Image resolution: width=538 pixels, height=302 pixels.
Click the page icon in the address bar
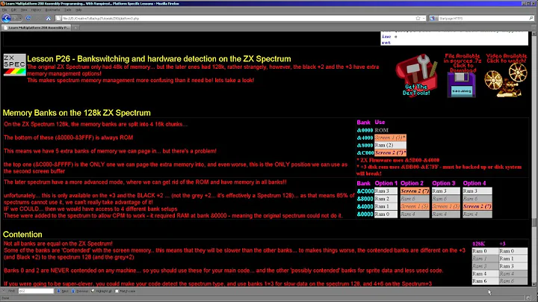click(x=58, y=18)
